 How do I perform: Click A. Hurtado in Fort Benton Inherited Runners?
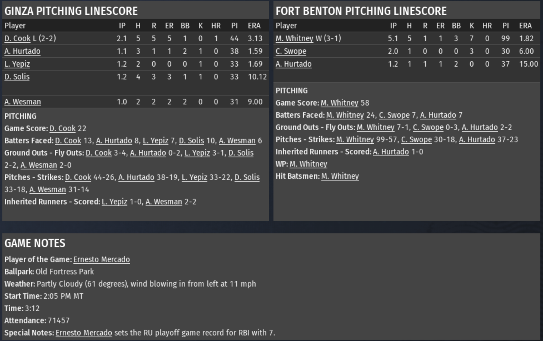(391, 152)
